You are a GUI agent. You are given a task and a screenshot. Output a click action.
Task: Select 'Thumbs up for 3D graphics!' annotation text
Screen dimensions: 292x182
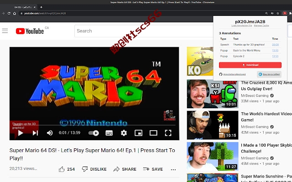click(x=249, y=45)
